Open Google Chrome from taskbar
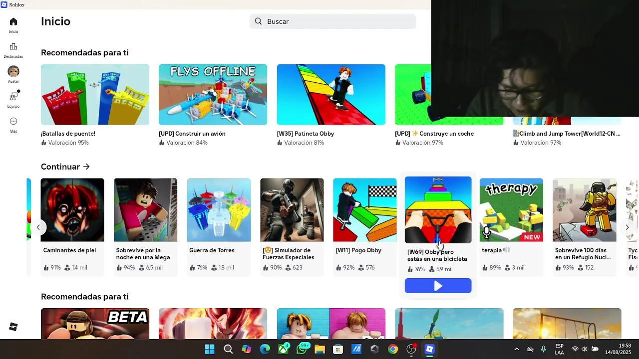The height and width of the screenshot is (359, 639). tap(393, 349)
